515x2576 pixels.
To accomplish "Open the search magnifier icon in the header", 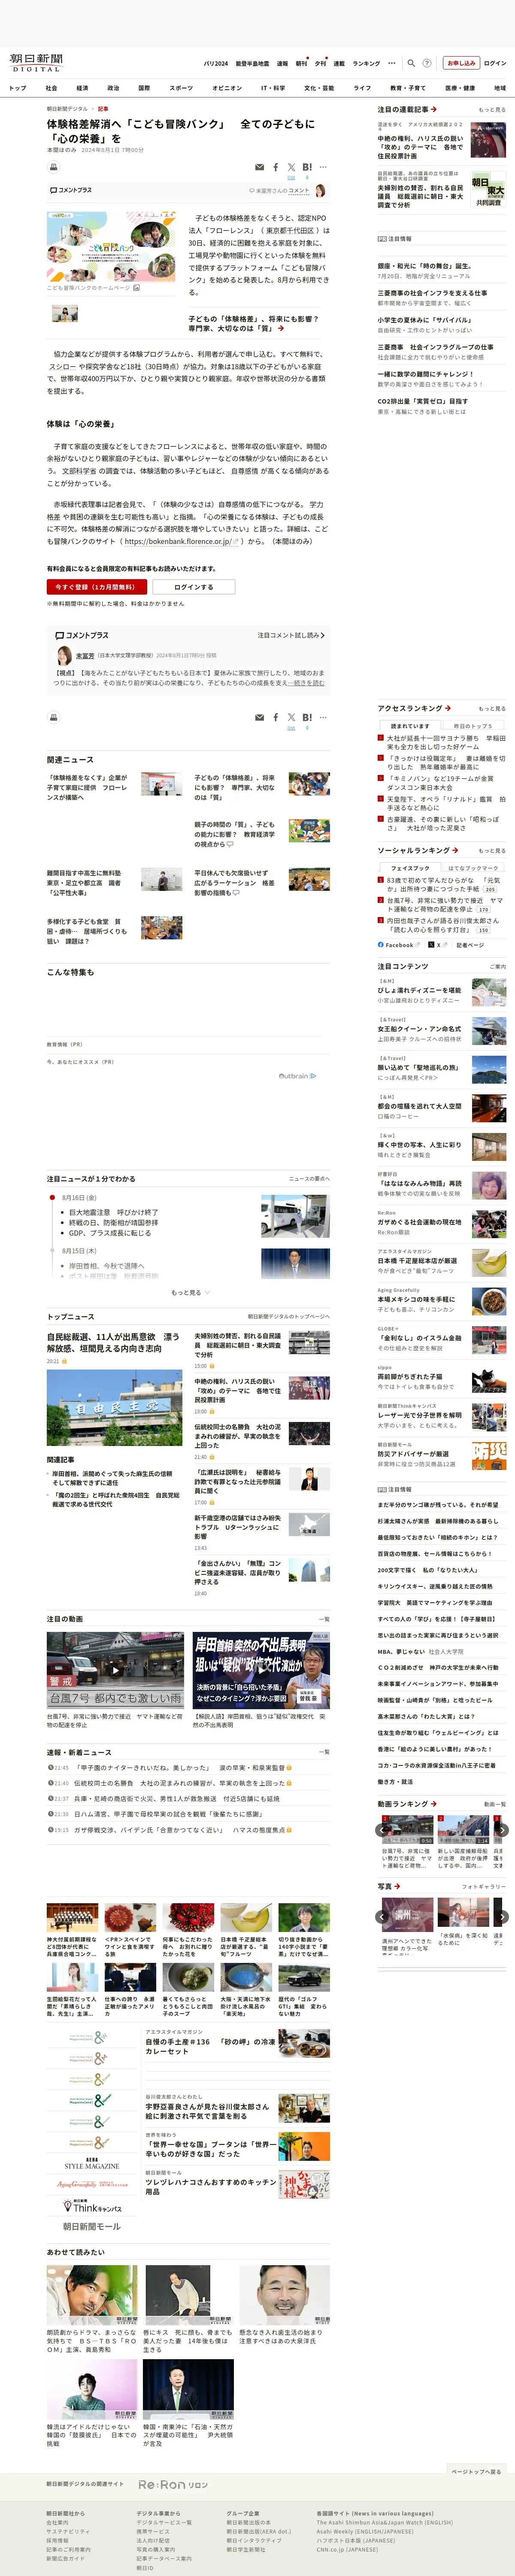I will 411,63.
